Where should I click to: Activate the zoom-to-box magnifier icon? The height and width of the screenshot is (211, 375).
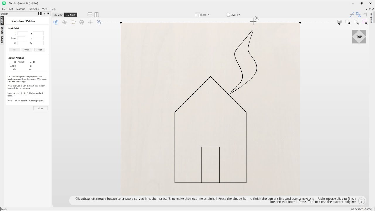coord(348,22)
